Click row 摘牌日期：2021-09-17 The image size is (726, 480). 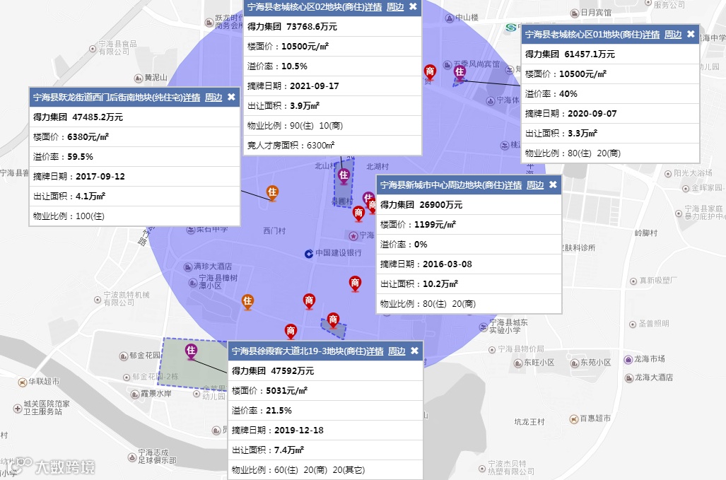point(333,86)
